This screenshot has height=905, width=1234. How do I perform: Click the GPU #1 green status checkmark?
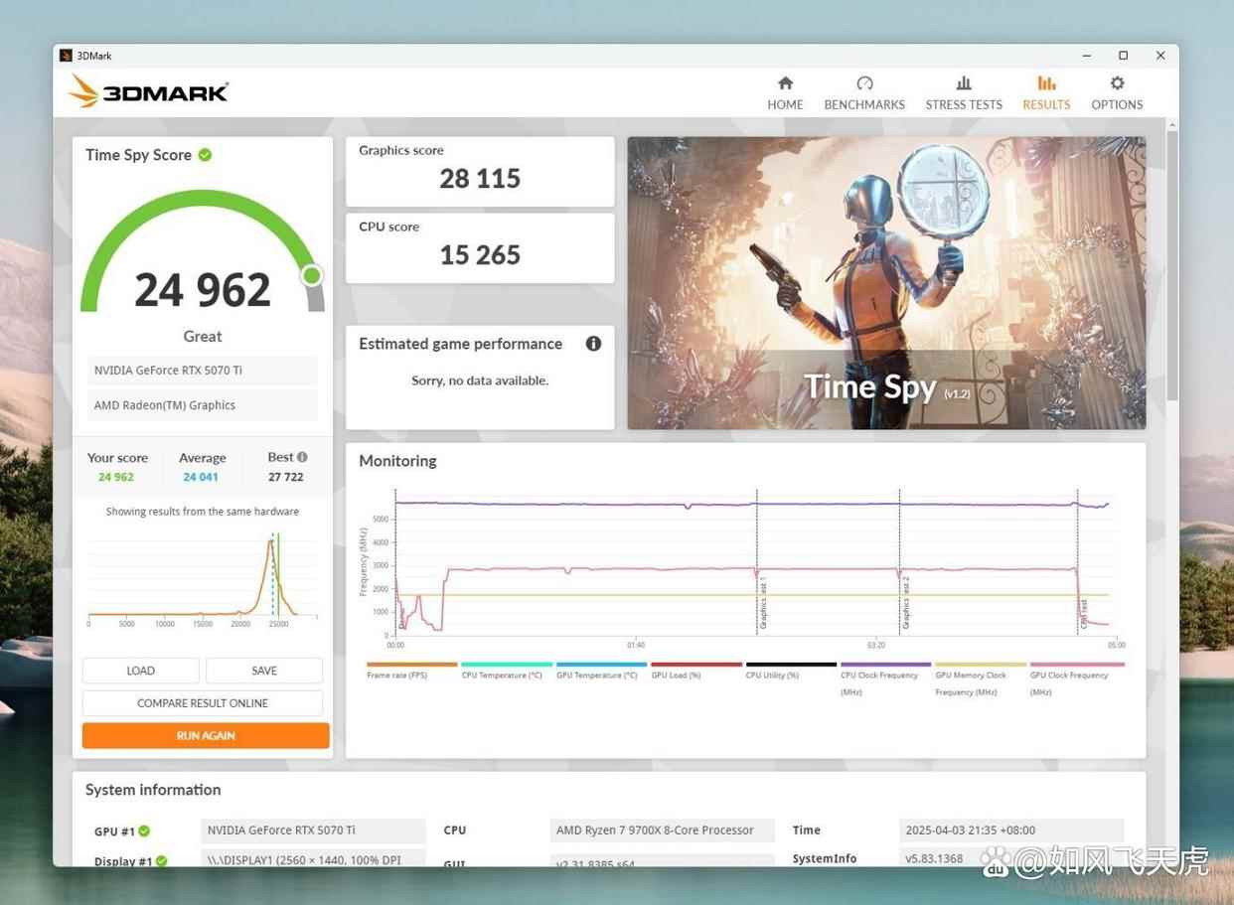pos(144,831)
